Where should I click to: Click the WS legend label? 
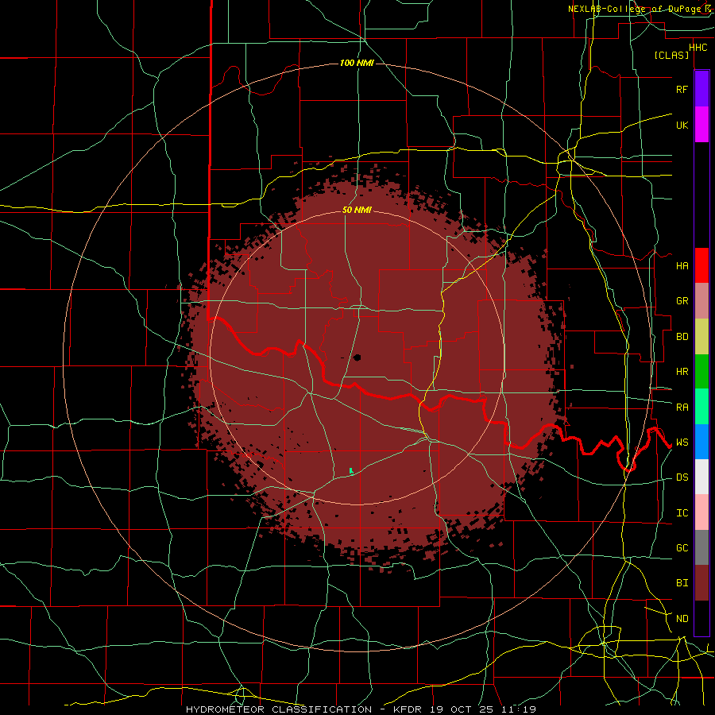point(682,443)
